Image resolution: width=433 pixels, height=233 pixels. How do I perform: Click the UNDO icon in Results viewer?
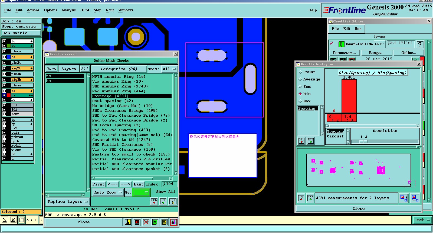[173, 201]
